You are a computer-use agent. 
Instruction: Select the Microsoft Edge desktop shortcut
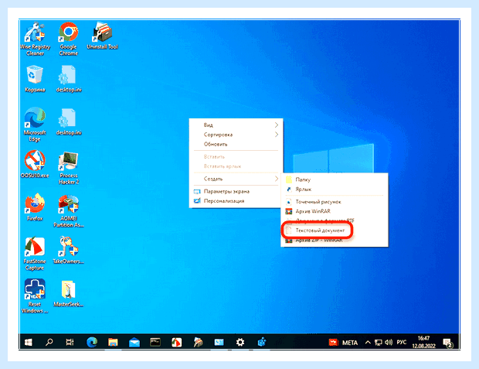tap(35, 125)
